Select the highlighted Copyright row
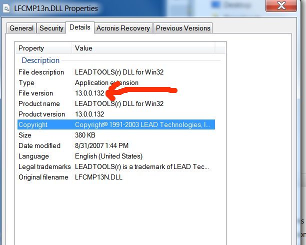The image size is (306, 245). point(116,124)
